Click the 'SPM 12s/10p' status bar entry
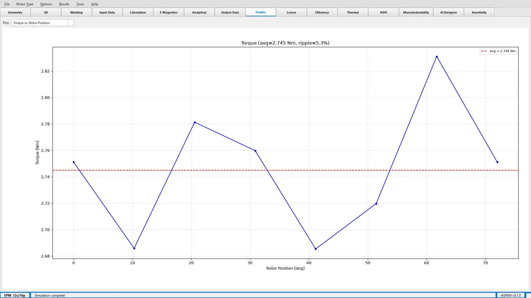 15,295
